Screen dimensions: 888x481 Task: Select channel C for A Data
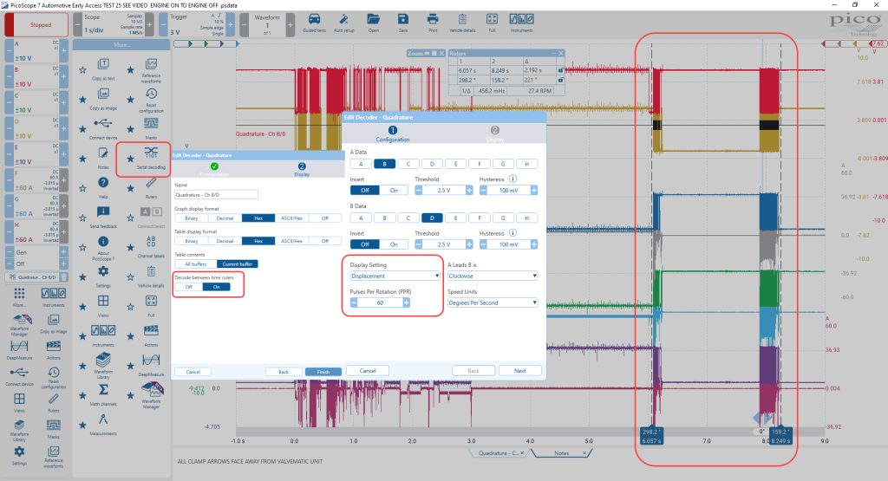[x=408, y=164]
